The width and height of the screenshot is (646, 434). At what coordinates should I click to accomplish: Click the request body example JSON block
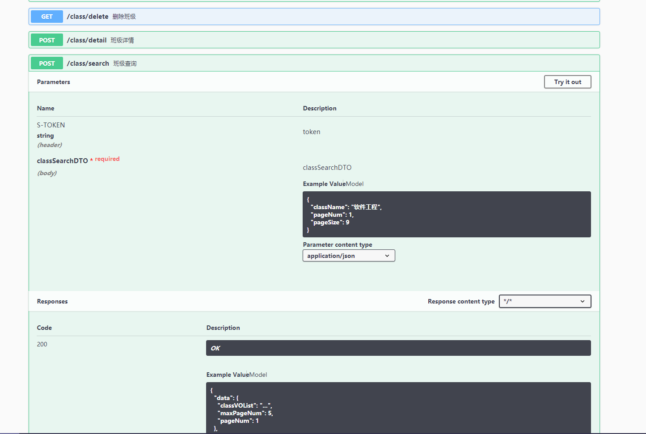coord(446,215)
